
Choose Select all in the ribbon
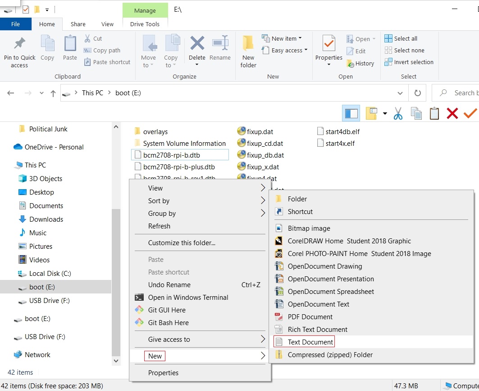[401, 38]
